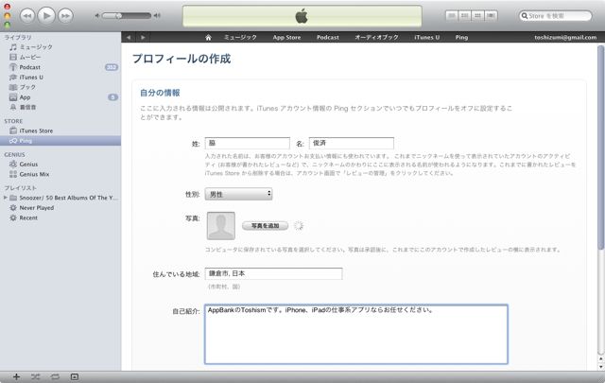Screen dimensions: 605x383
Task: Select ムービー in the library sidebar
Action: 60,57
